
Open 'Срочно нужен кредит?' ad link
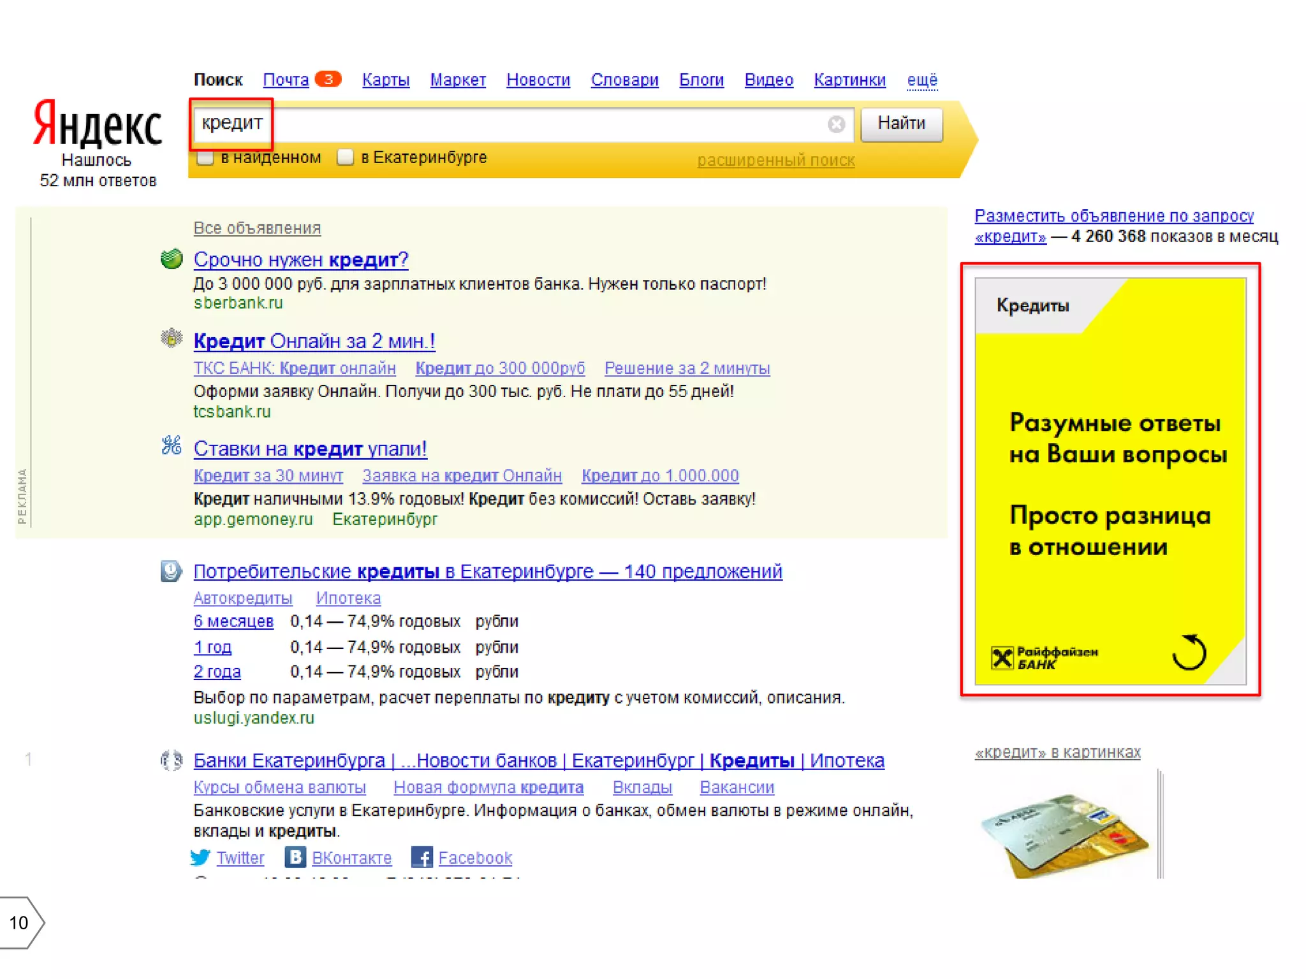tap(300, 259)
